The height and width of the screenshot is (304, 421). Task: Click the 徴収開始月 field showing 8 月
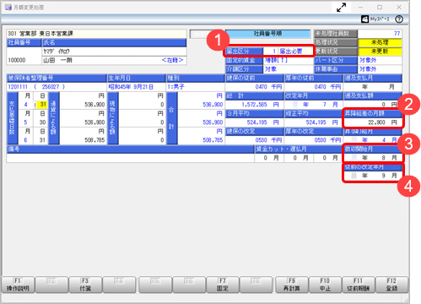373,158
